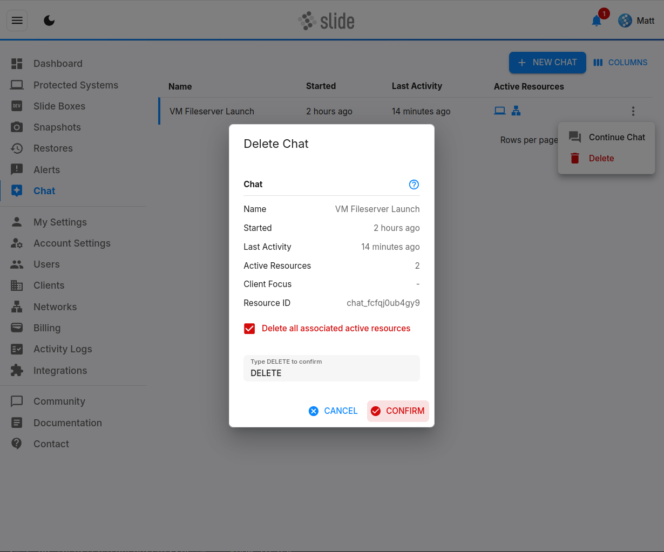Click the Networks topology icon in sidebar
This screenshot has height=552, width=664.
[17, 306]
